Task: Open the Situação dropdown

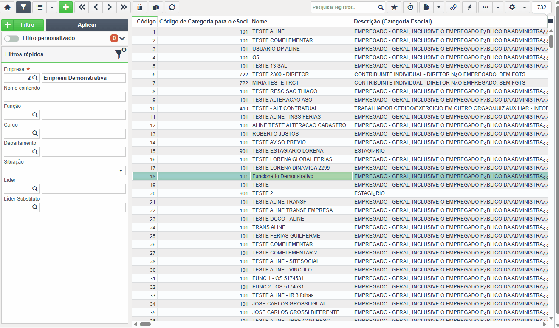Action: tap(65, 170)
